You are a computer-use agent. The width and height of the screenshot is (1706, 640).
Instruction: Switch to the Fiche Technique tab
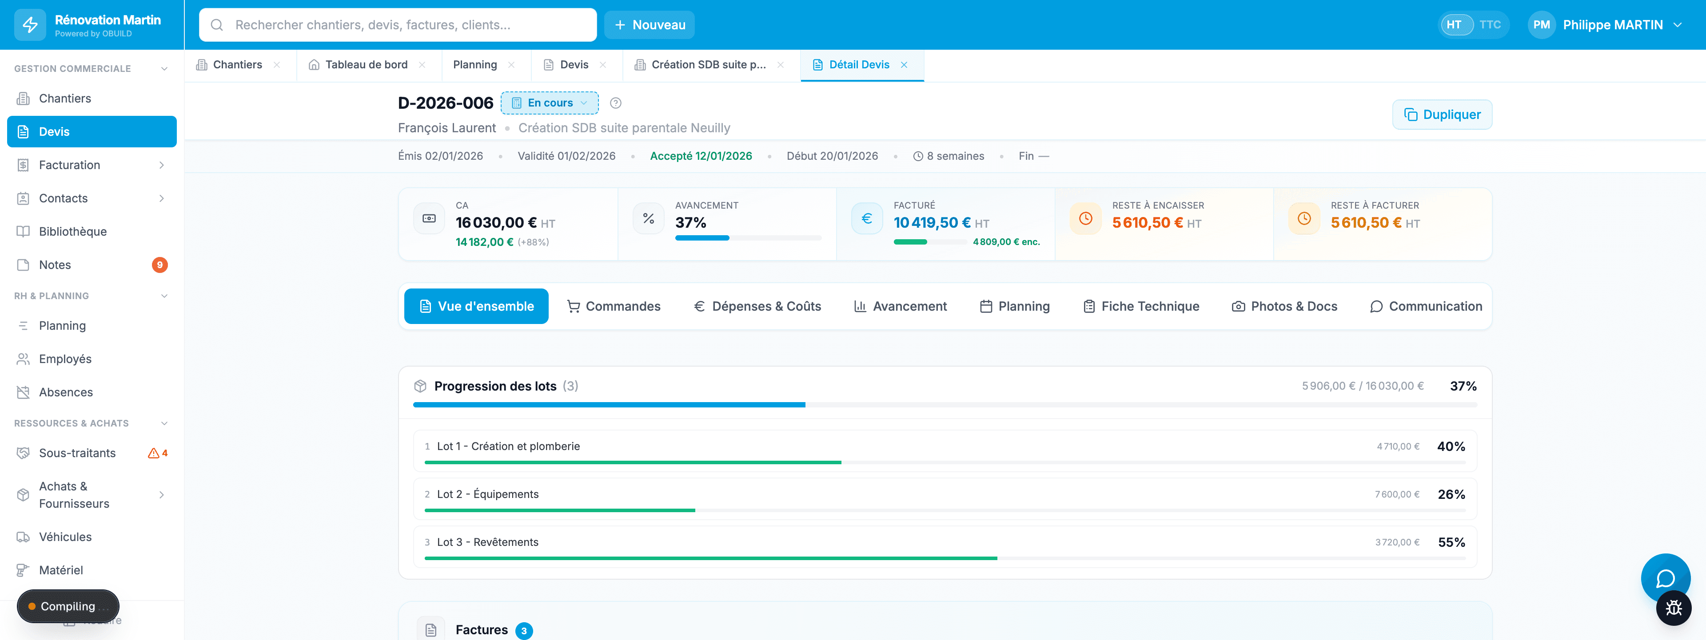1141,306
